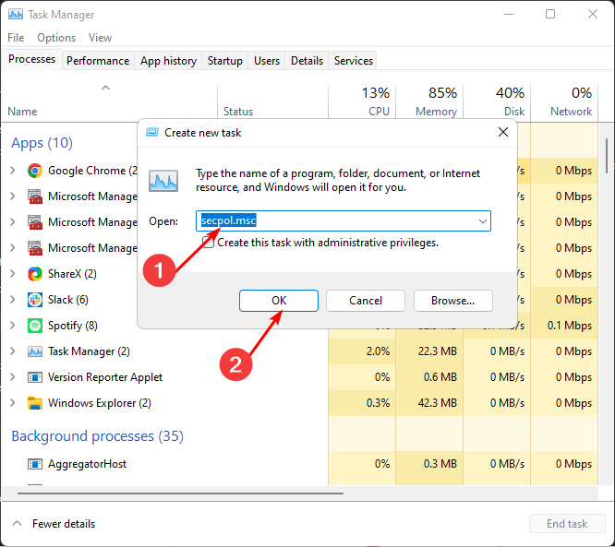Click the Google Chrome app icon

35,171
